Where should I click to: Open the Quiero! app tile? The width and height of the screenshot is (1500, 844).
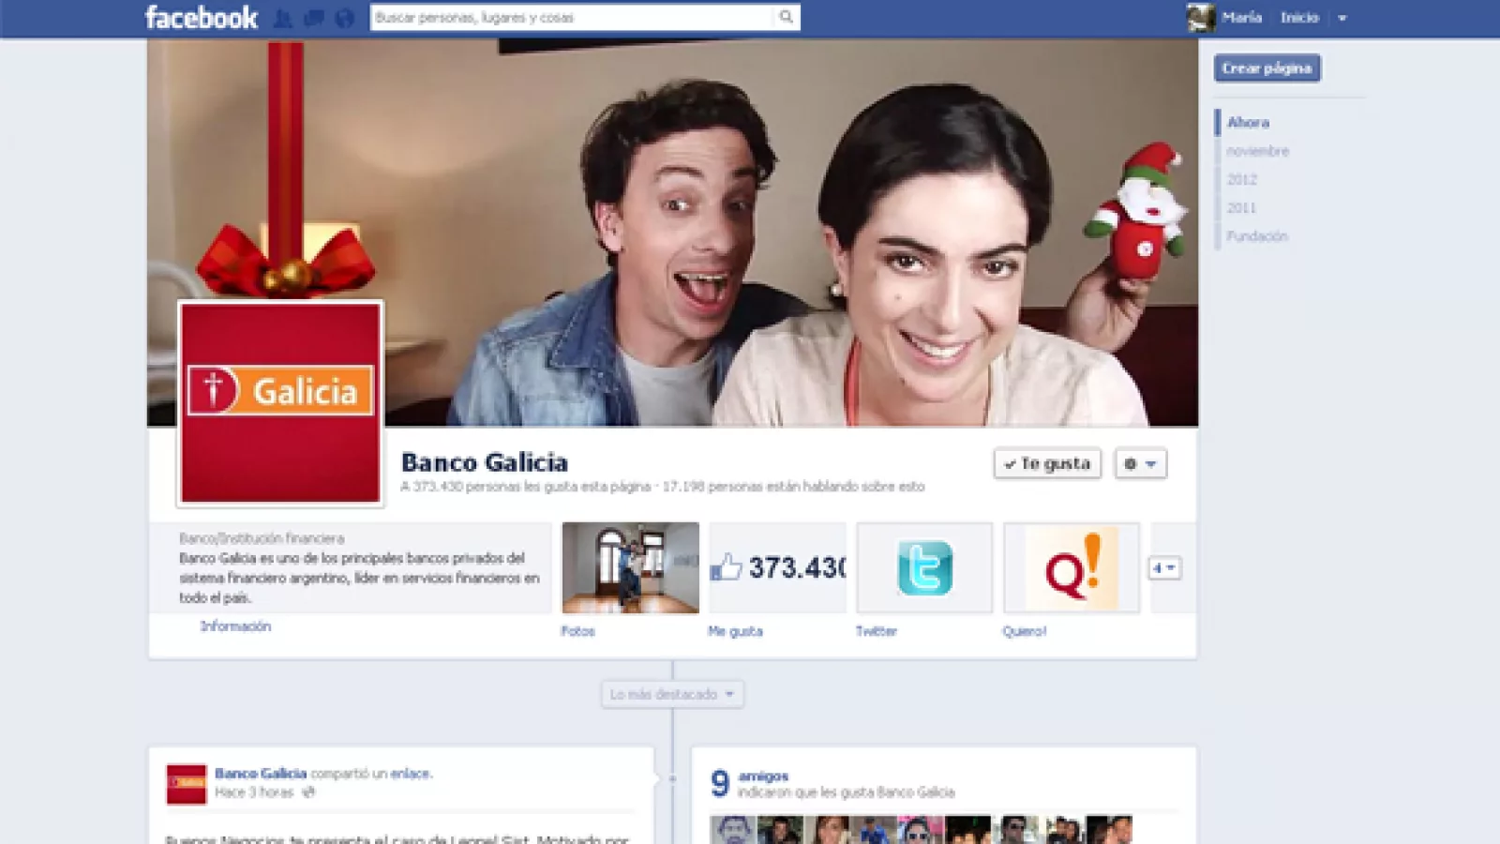(x=1072, y=568)
